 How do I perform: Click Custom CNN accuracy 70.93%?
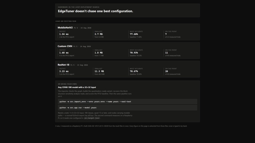click(134, 53)
